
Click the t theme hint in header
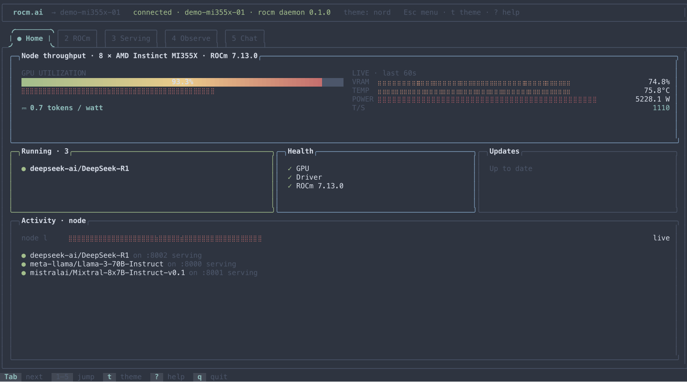[466, 12]
